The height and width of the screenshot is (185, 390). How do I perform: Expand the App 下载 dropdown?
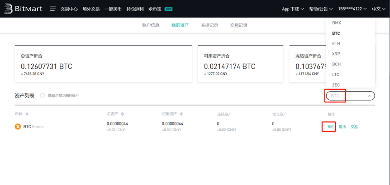click(x=293, y=9)
